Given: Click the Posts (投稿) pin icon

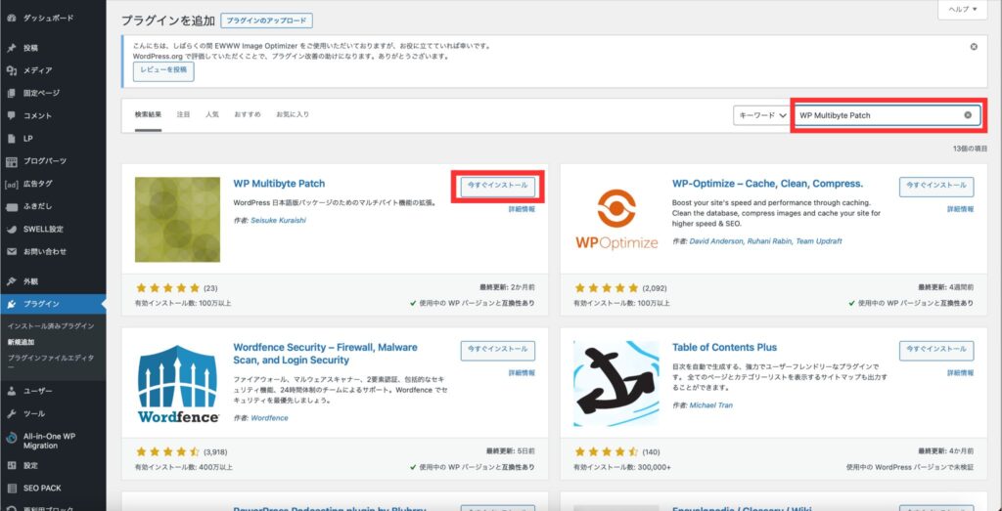Looking at the screenshot, I should pos(11,48).
